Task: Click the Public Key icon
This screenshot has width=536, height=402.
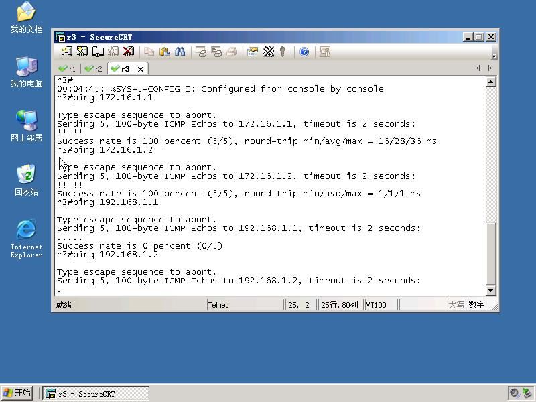Action: click(282, 52)
